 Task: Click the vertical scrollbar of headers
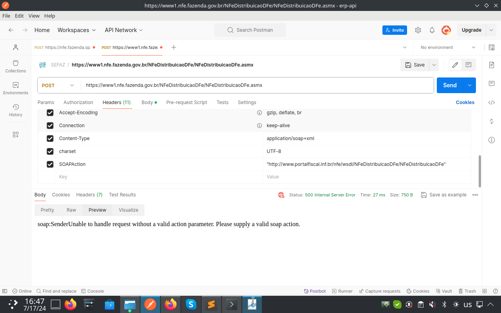pyautogui.click(x=480, y=171)
